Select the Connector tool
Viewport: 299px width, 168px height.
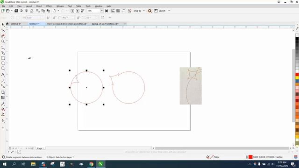coord(3,86)
